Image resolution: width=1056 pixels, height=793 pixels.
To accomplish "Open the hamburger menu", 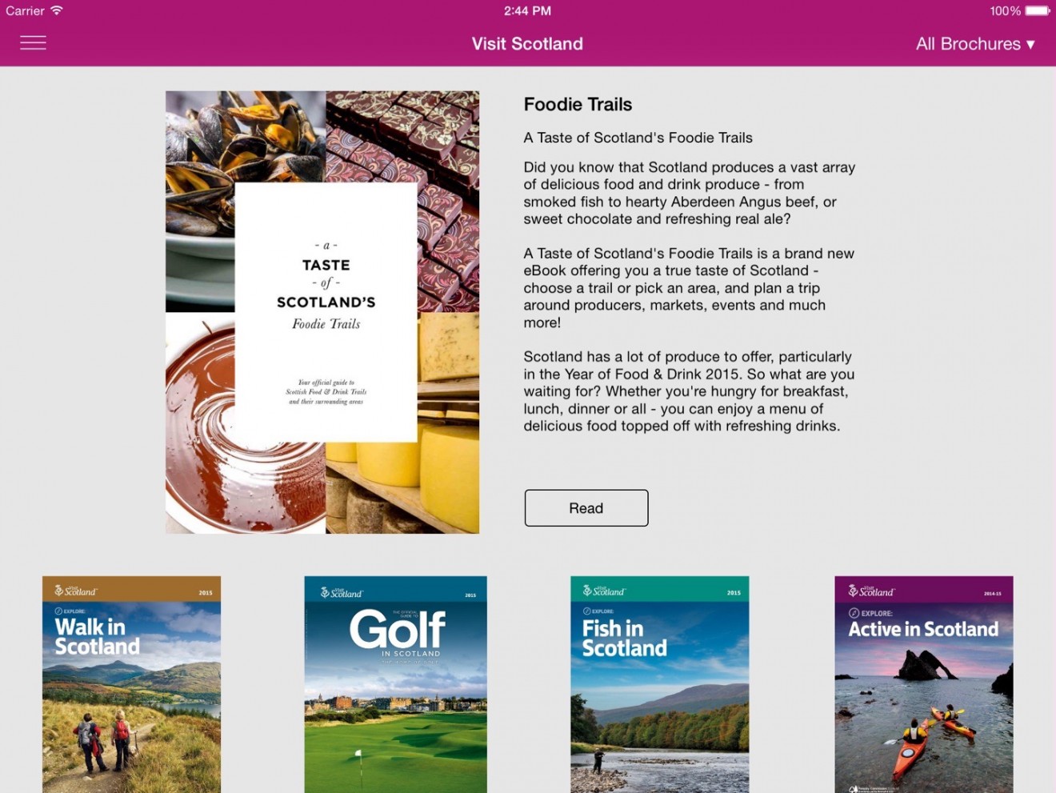I will 33,43.
